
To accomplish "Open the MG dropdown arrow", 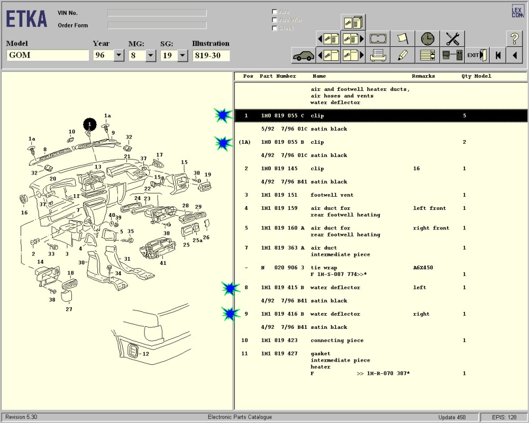I will [151, 56].
